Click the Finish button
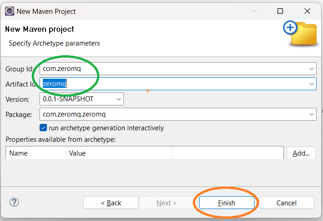 click(x=226, y=203)
